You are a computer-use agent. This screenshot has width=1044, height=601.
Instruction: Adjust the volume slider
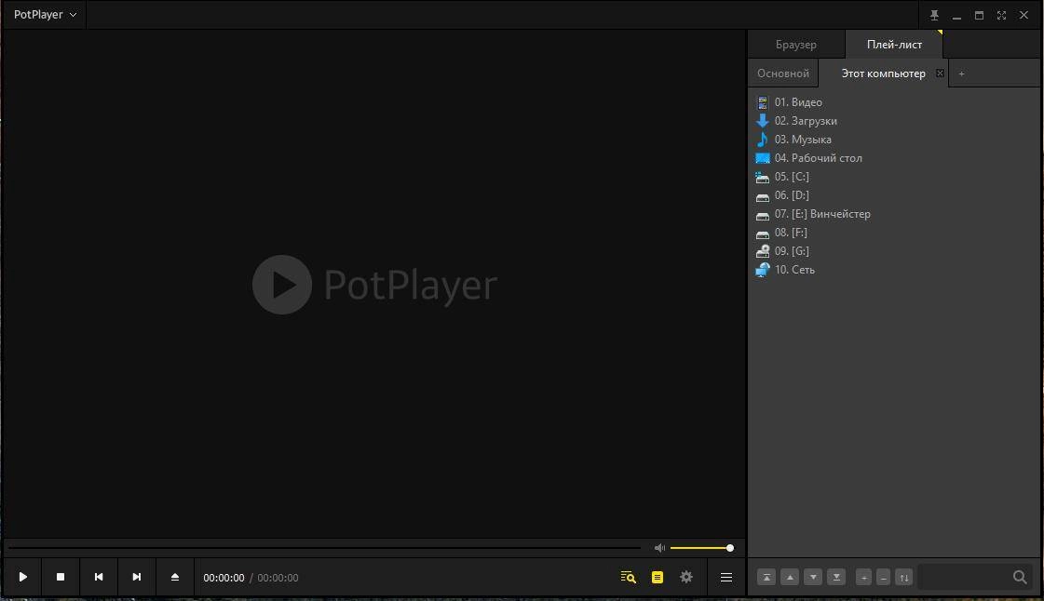tap(701, 548)
